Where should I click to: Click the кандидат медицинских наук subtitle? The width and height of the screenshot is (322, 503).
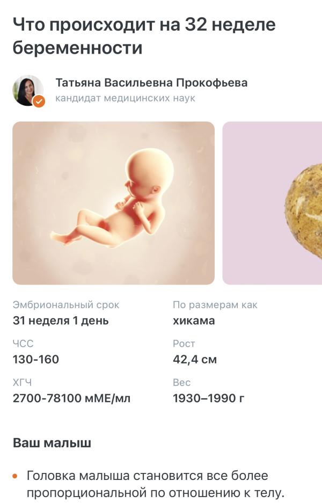(x=125, y=98)
